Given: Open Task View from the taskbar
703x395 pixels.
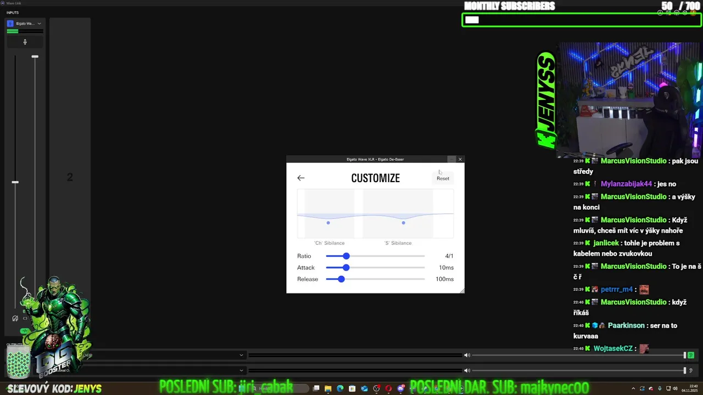Looking at the screenshot, I should point(316,388).
